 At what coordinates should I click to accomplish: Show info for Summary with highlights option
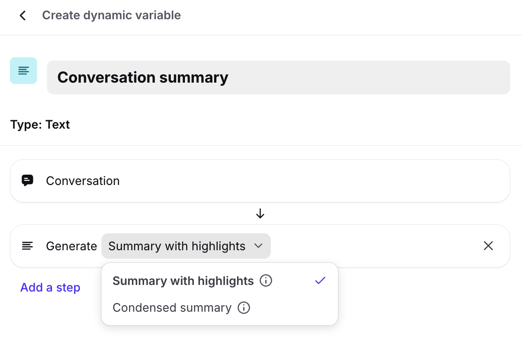[x=266, y=281]
